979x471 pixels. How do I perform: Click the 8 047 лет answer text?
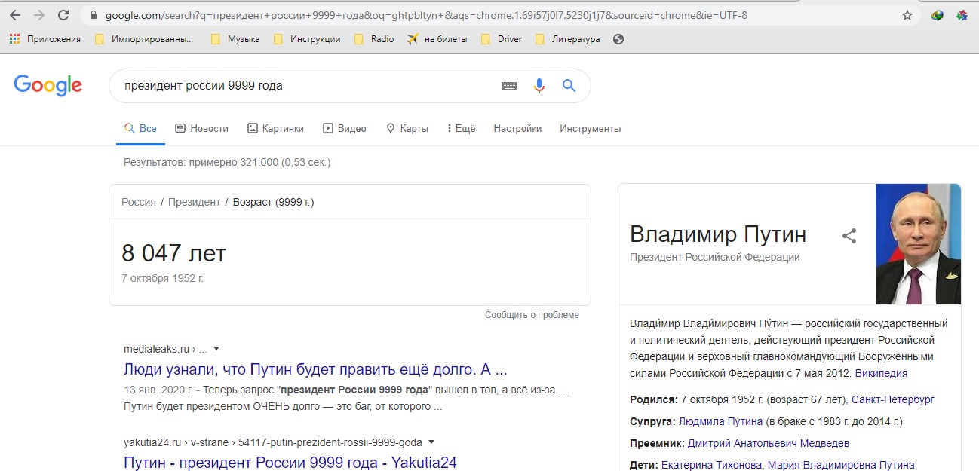pyautogui.click(x=173, y=254)
